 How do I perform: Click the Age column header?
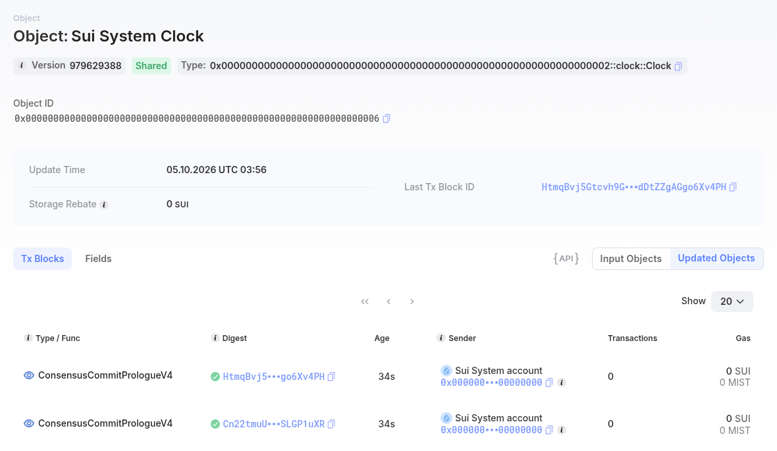tap(381, 338)
